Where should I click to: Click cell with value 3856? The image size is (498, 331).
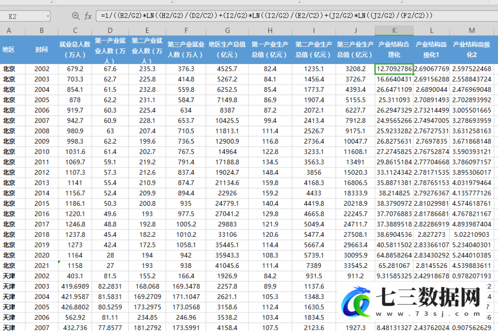[x=314, y=172]
